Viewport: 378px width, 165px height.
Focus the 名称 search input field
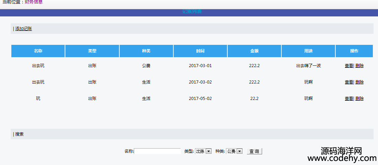click(x=157, y=151)
